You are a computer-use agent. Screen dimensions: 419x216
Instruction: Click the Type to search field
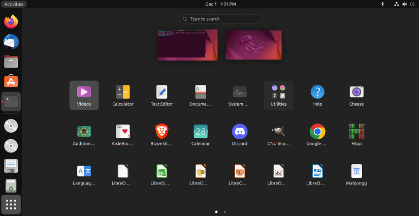tap(220, 19)
